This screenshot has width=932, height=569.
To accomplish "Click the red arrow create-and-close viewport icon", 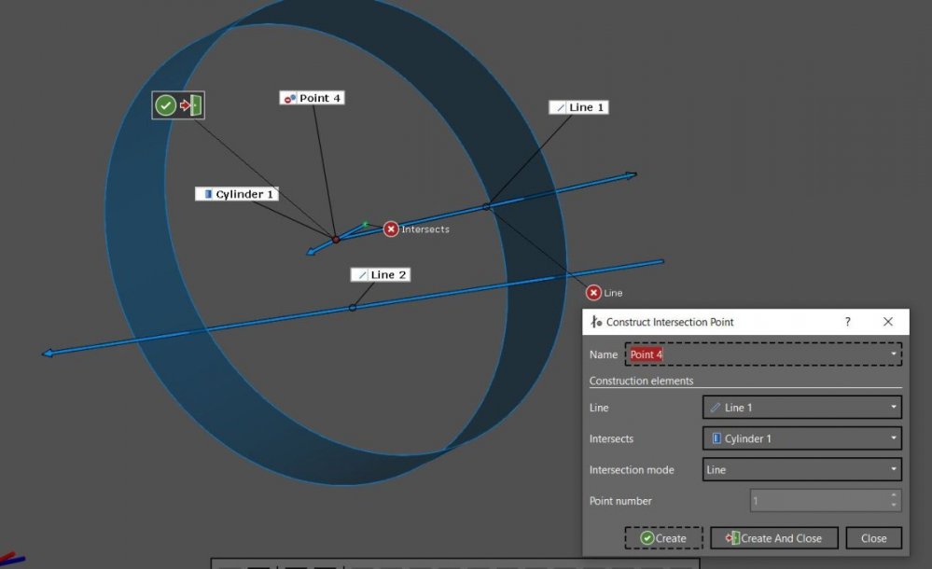I will [192, 105].
